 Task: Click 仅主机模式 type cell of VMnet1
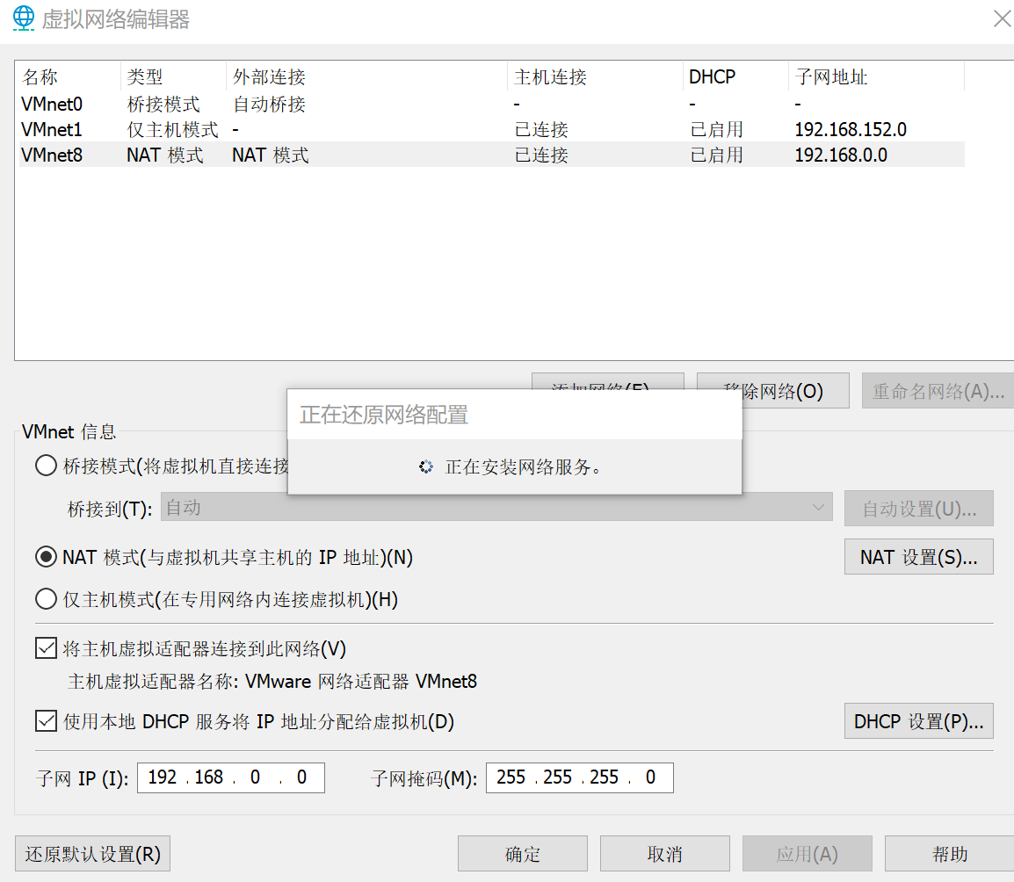(x=173, y=129)
